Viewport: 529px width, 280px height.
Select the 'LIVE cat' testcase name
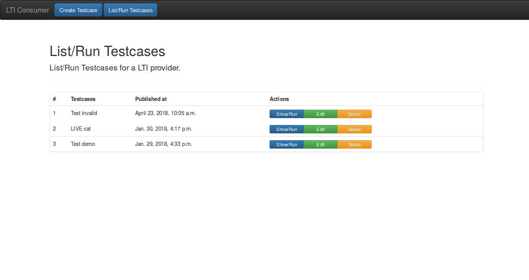[81, 129]
